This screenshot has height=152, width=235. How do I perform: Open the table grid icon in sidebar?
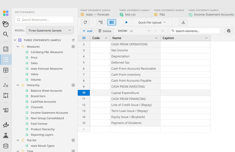(6, 70)
